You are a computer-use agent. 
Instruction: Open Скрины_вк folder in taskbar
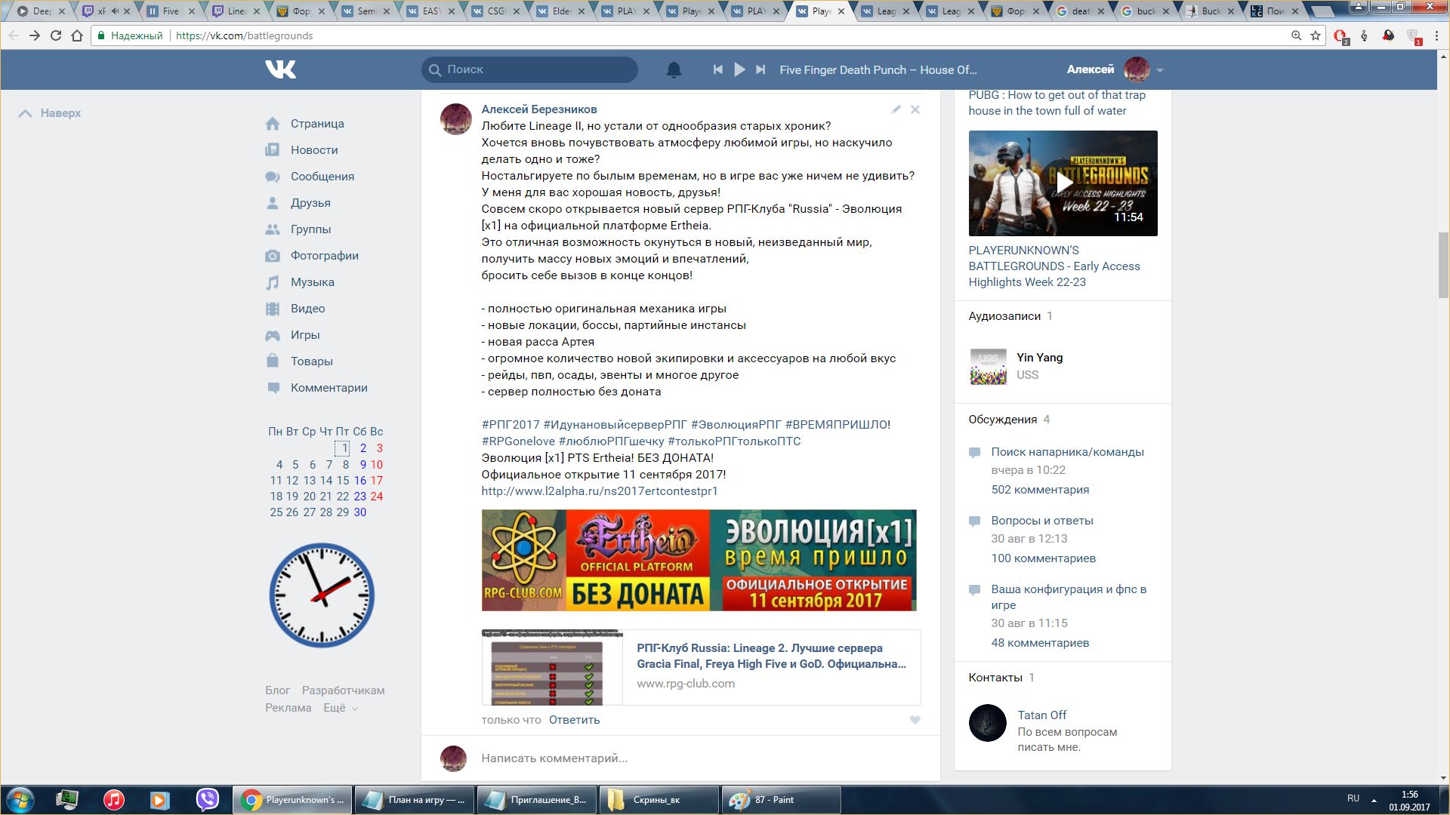click(x=659, y=800)
